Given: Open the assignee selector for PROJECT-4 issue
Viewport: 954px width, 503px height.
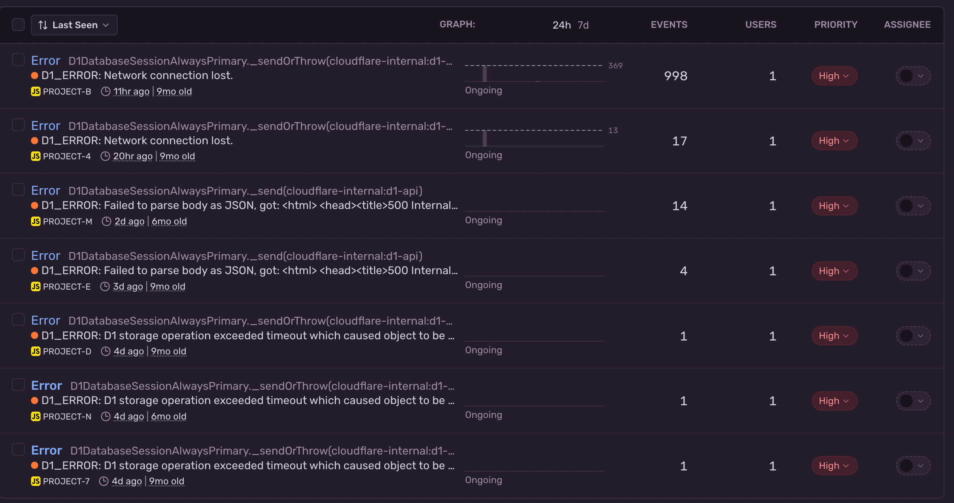Looking at the screenshot, I should pos(913,140).
